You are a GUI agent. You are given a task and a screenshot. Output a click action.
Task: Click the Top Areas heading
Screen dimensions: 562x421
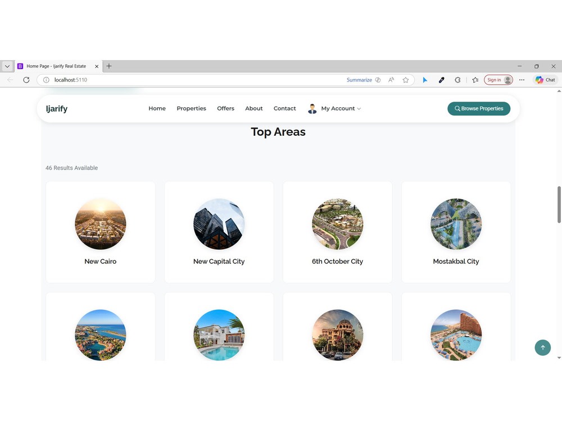click(278, 132)
